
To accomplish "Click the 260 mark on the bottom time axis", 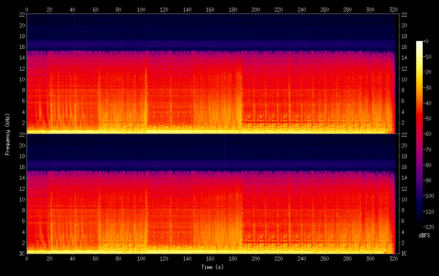I will (324, 258).
